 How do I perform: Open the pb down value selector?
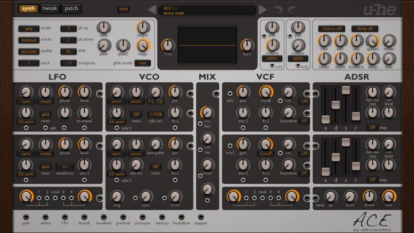pyautogui.click(x=68, y=40)
